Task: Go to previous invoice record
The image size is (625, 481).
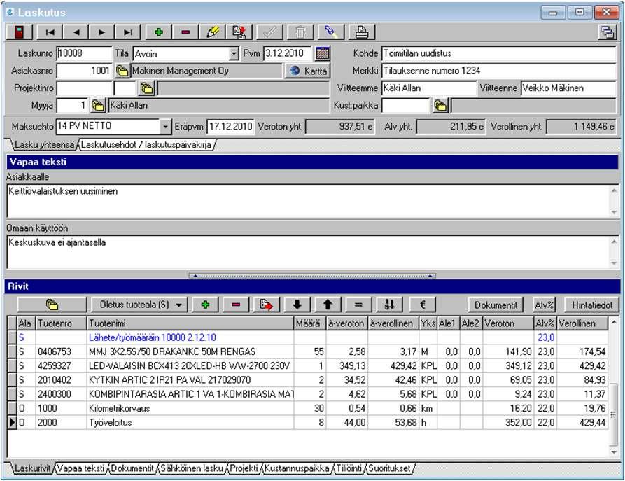Action: pyautogui.click(x=76, y=32)
